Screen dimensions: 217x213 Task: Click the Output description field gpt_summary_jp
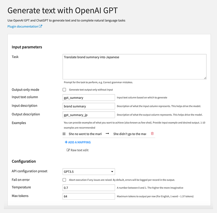pos(89,115)
